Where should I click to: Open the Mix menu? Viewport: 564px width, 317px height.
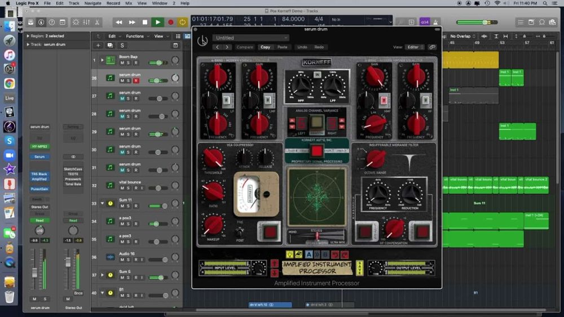point(129,3)
